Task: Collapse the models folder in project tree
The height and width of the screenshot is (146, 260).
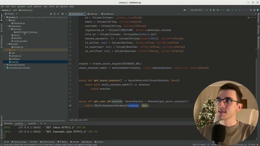Action: point(7,44)
